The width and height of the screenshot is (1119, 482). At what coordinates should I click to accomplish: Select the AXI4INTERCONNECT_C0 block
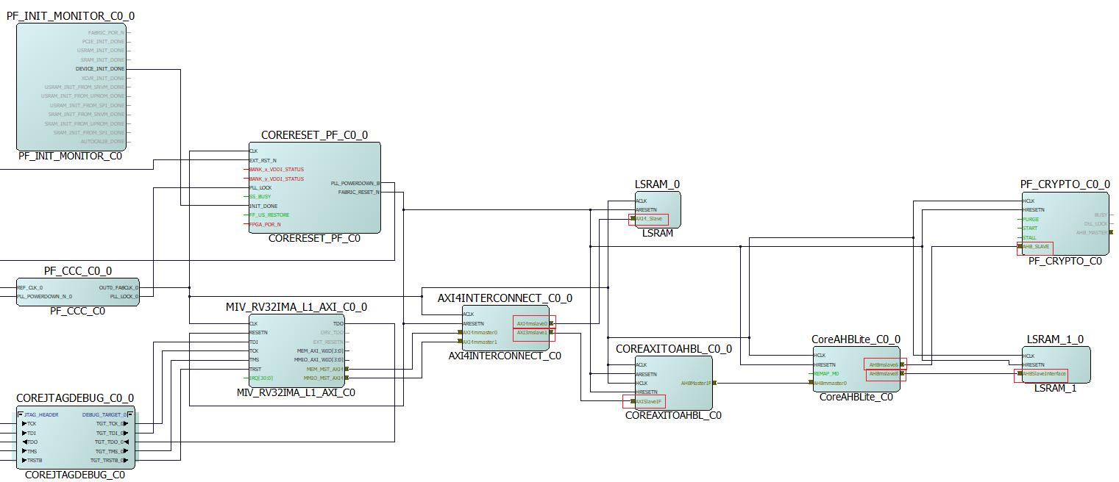505,327
